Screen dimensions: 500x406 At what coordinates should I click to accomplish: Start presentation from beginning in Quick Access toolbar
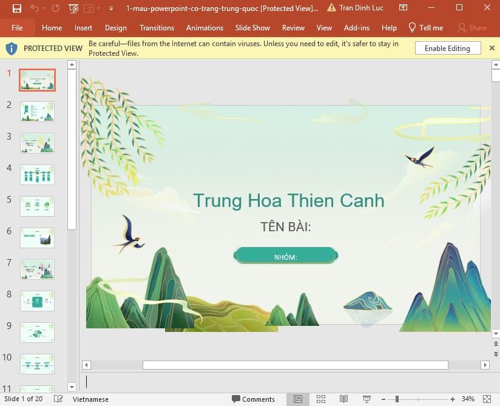pos(73,8)
